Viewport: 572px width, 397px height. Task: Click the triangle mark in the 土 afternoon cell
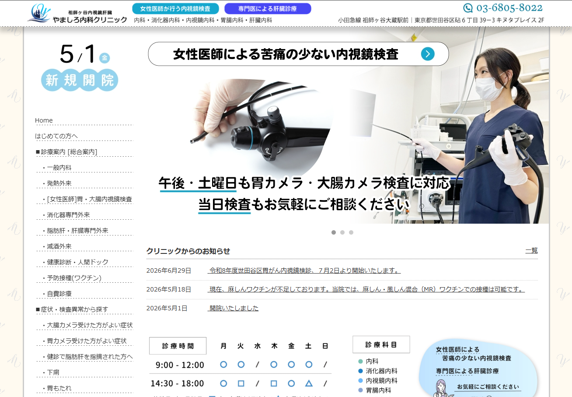click(309, 383)
